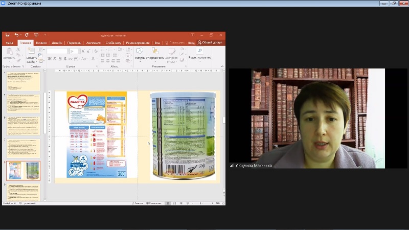The image size is (409, 230).
Task: Open the font name dropdown
Action: pos(57,51)
